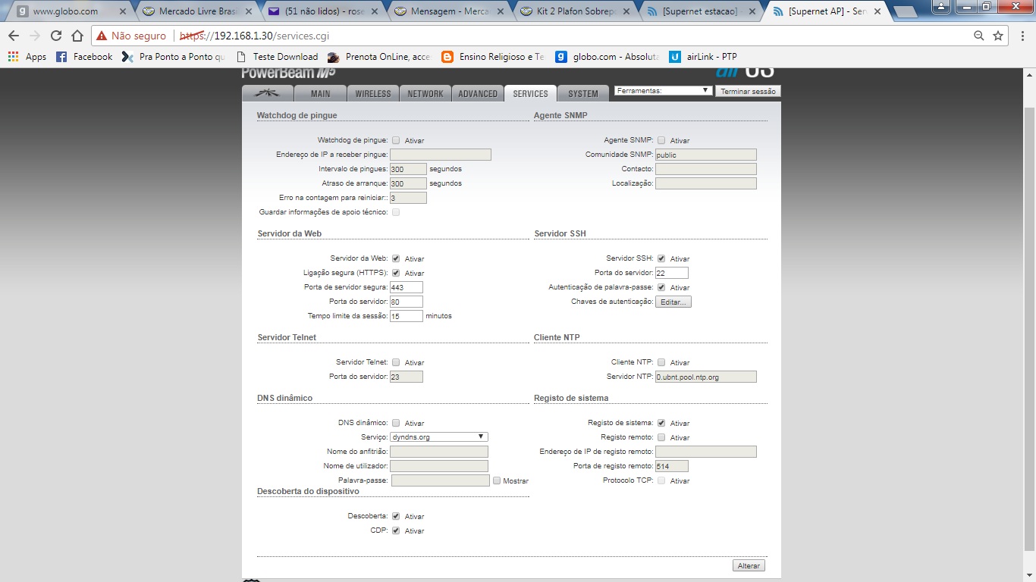This screenshot has height=582, width=1036.
Task: Click the browser home icon
Action: point(77,36)
